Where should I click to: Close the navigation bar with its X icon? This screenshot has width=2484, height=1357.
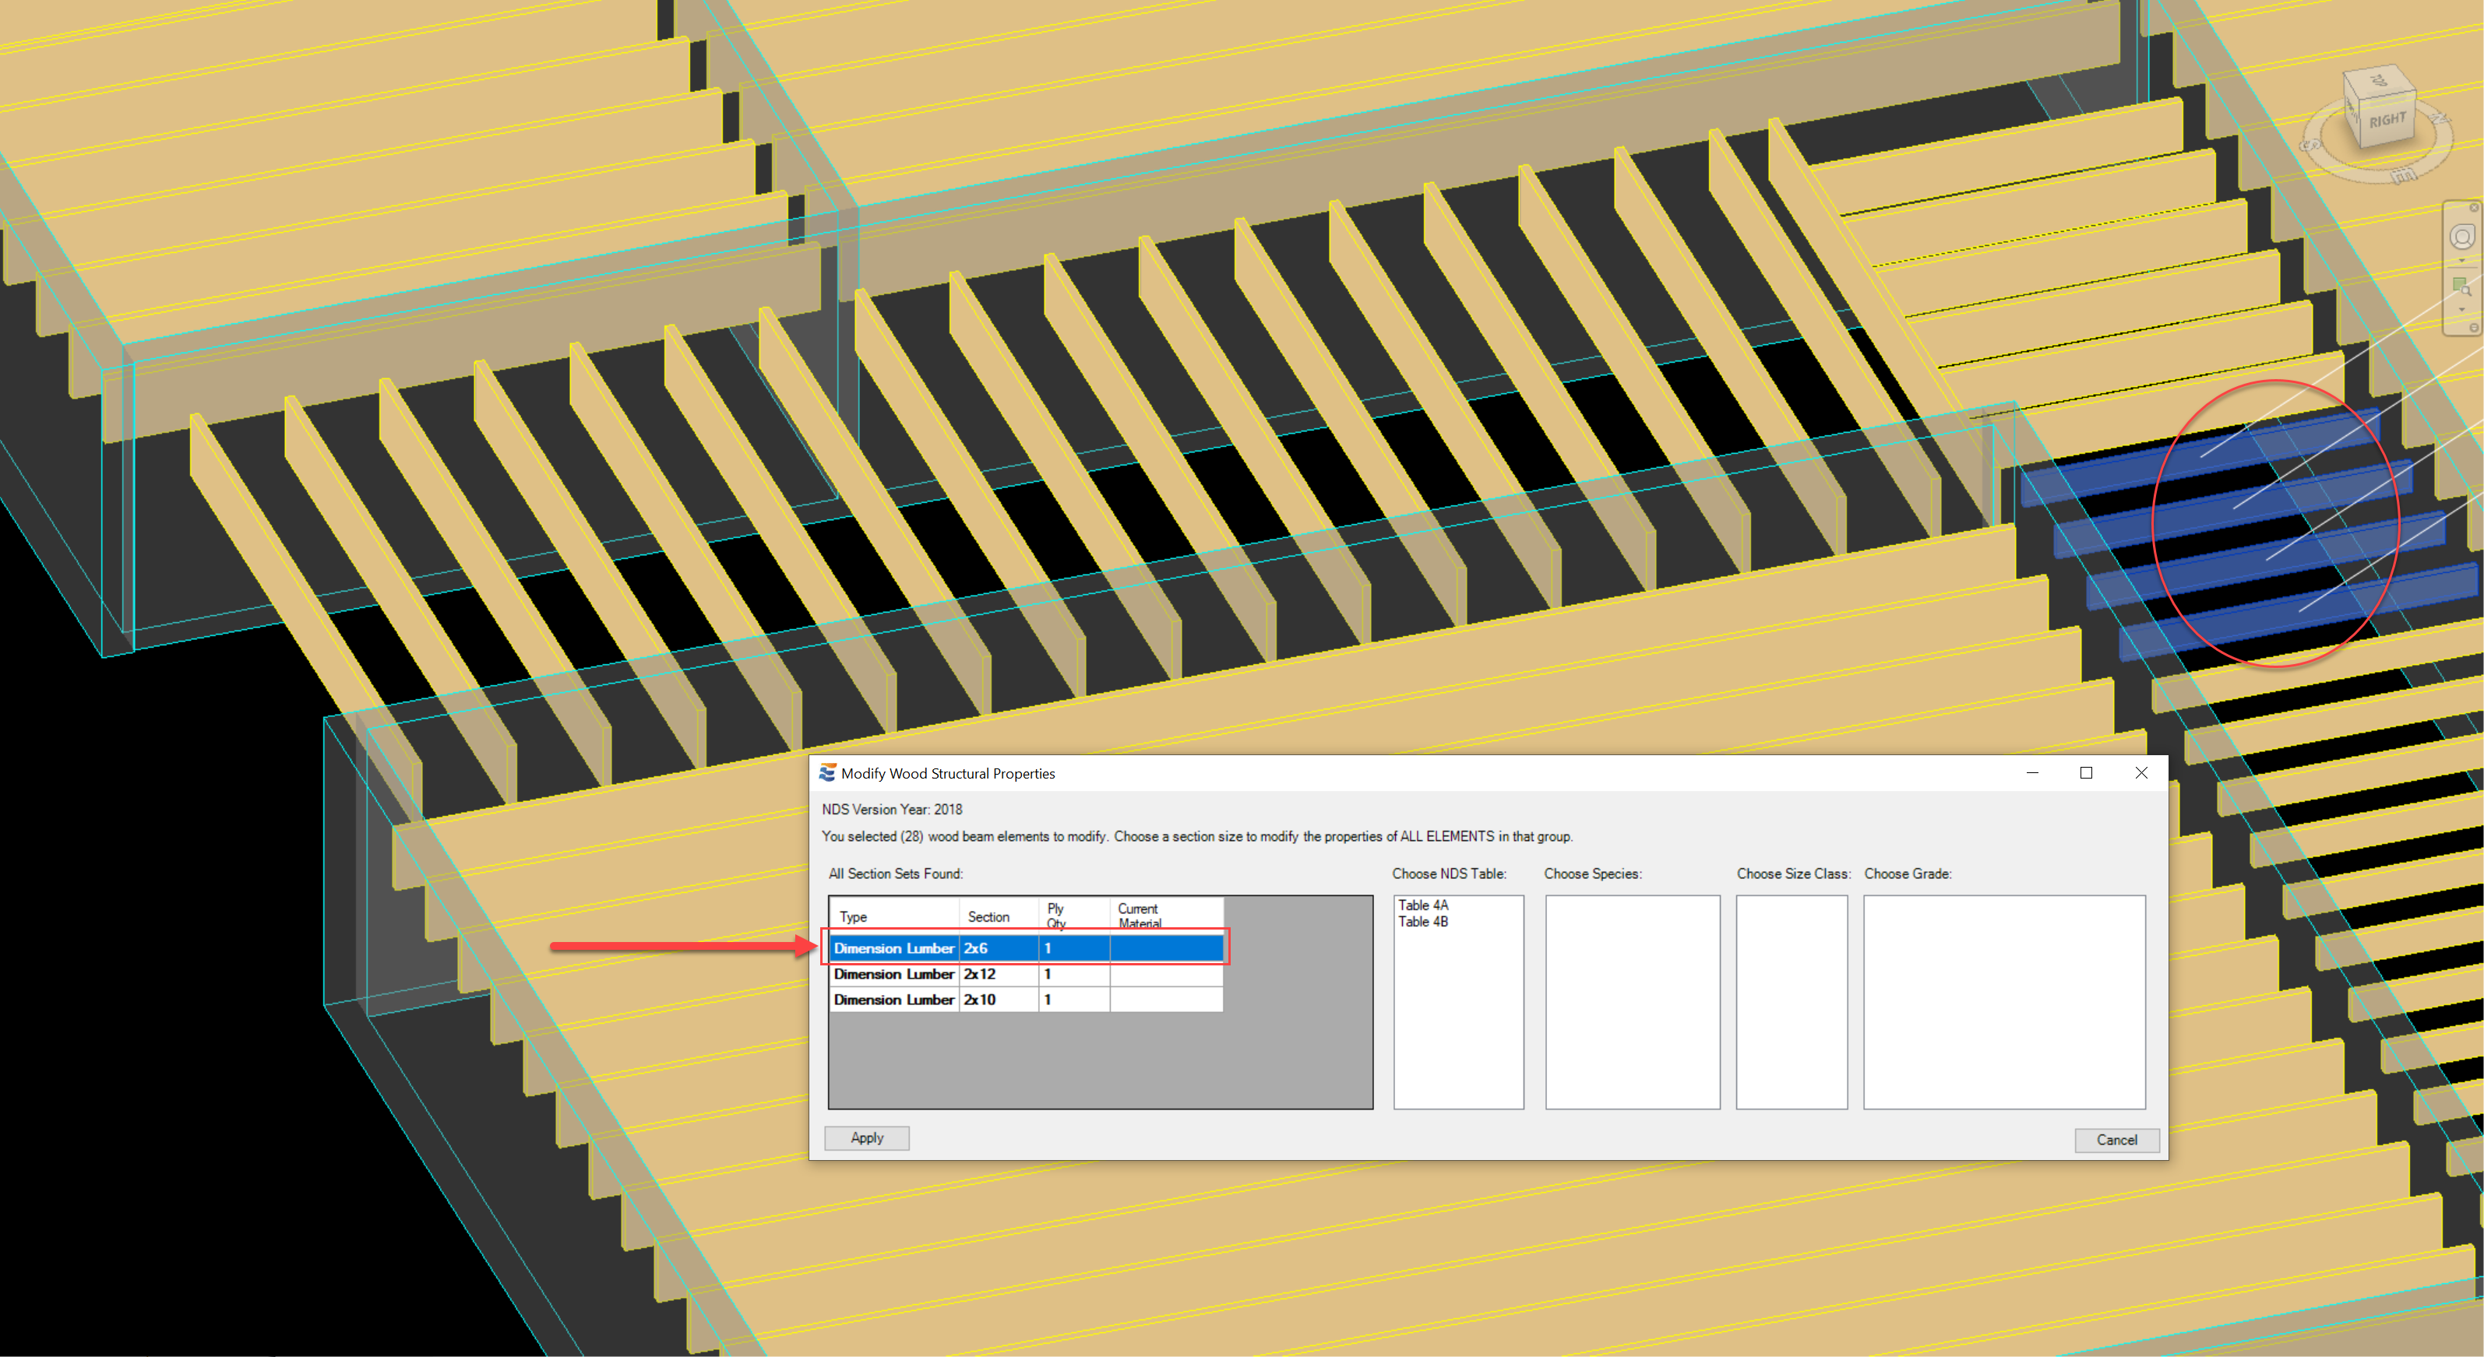(2473, 207)
